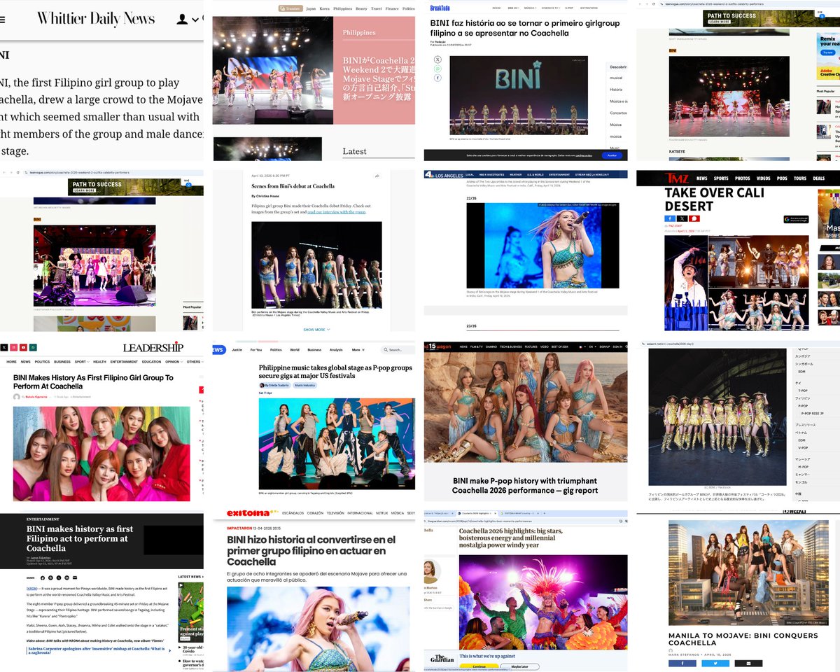Email the Manila to Mojave article

pyautogui.click(x=748, y=663)
